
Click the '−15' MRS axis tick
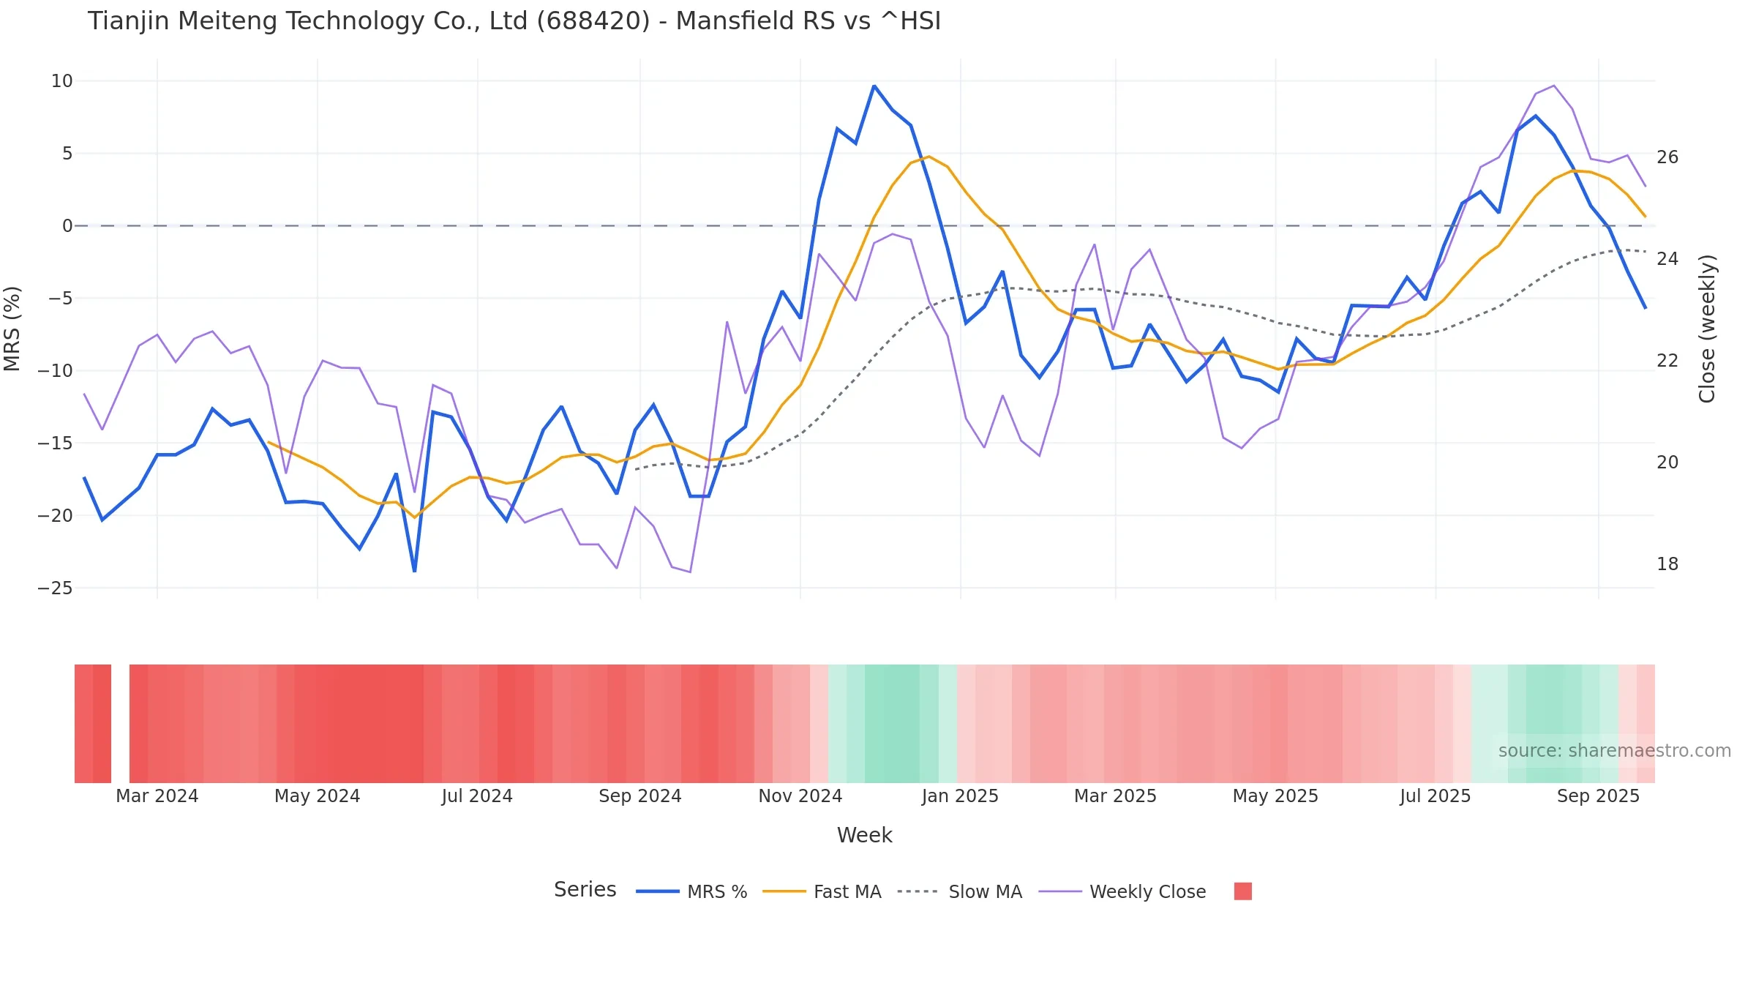pos(56,444)
